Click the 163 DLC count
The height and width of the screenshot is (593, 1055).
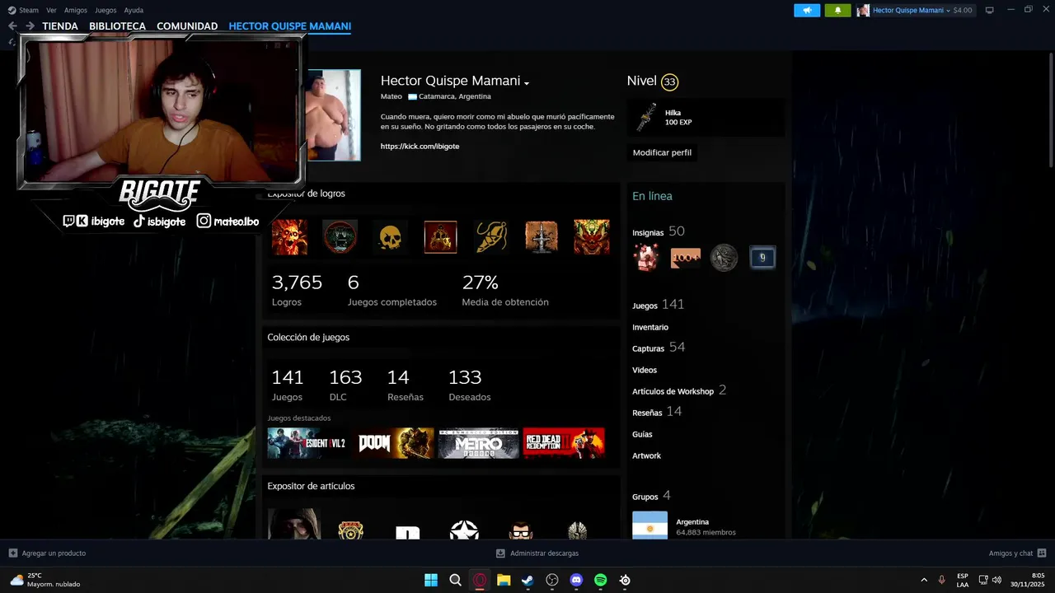[345, 385]
